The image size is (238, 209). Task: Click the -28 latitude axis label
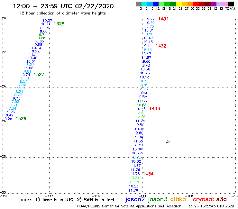point(3,157)
